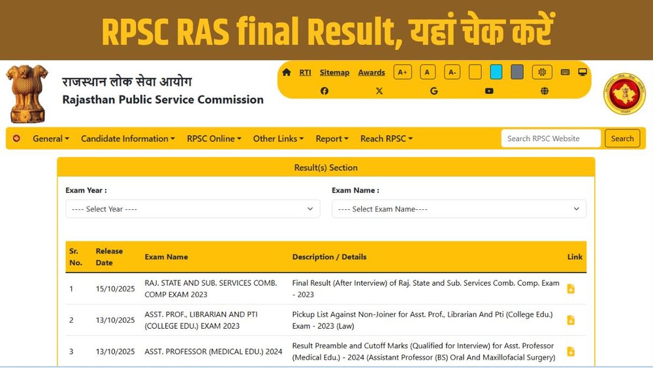Open the YouTube channel icon

489,91
